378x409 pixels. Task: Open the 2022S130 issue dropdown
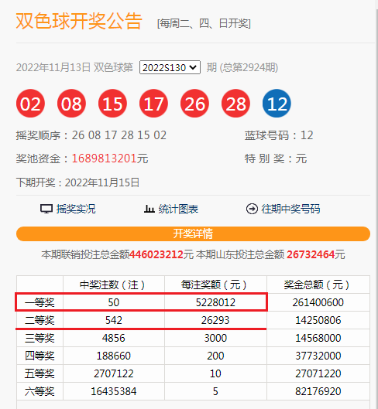click(x=170, y=67)
